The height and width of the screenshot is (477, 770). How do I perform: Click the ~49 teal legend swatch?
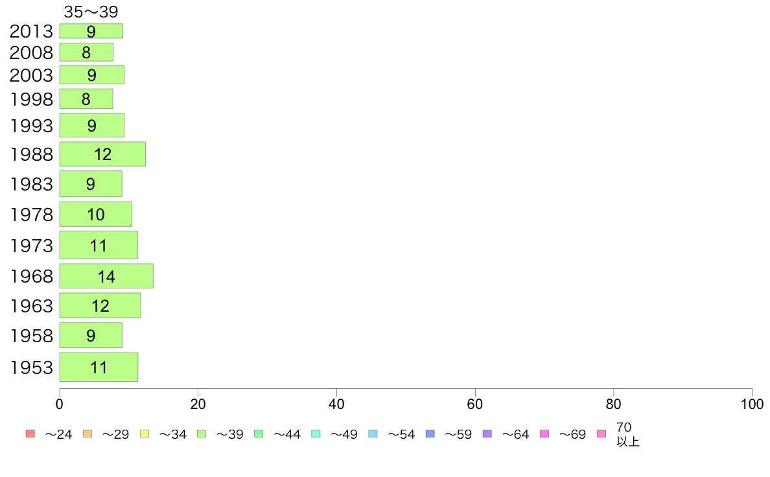[316, 434]
